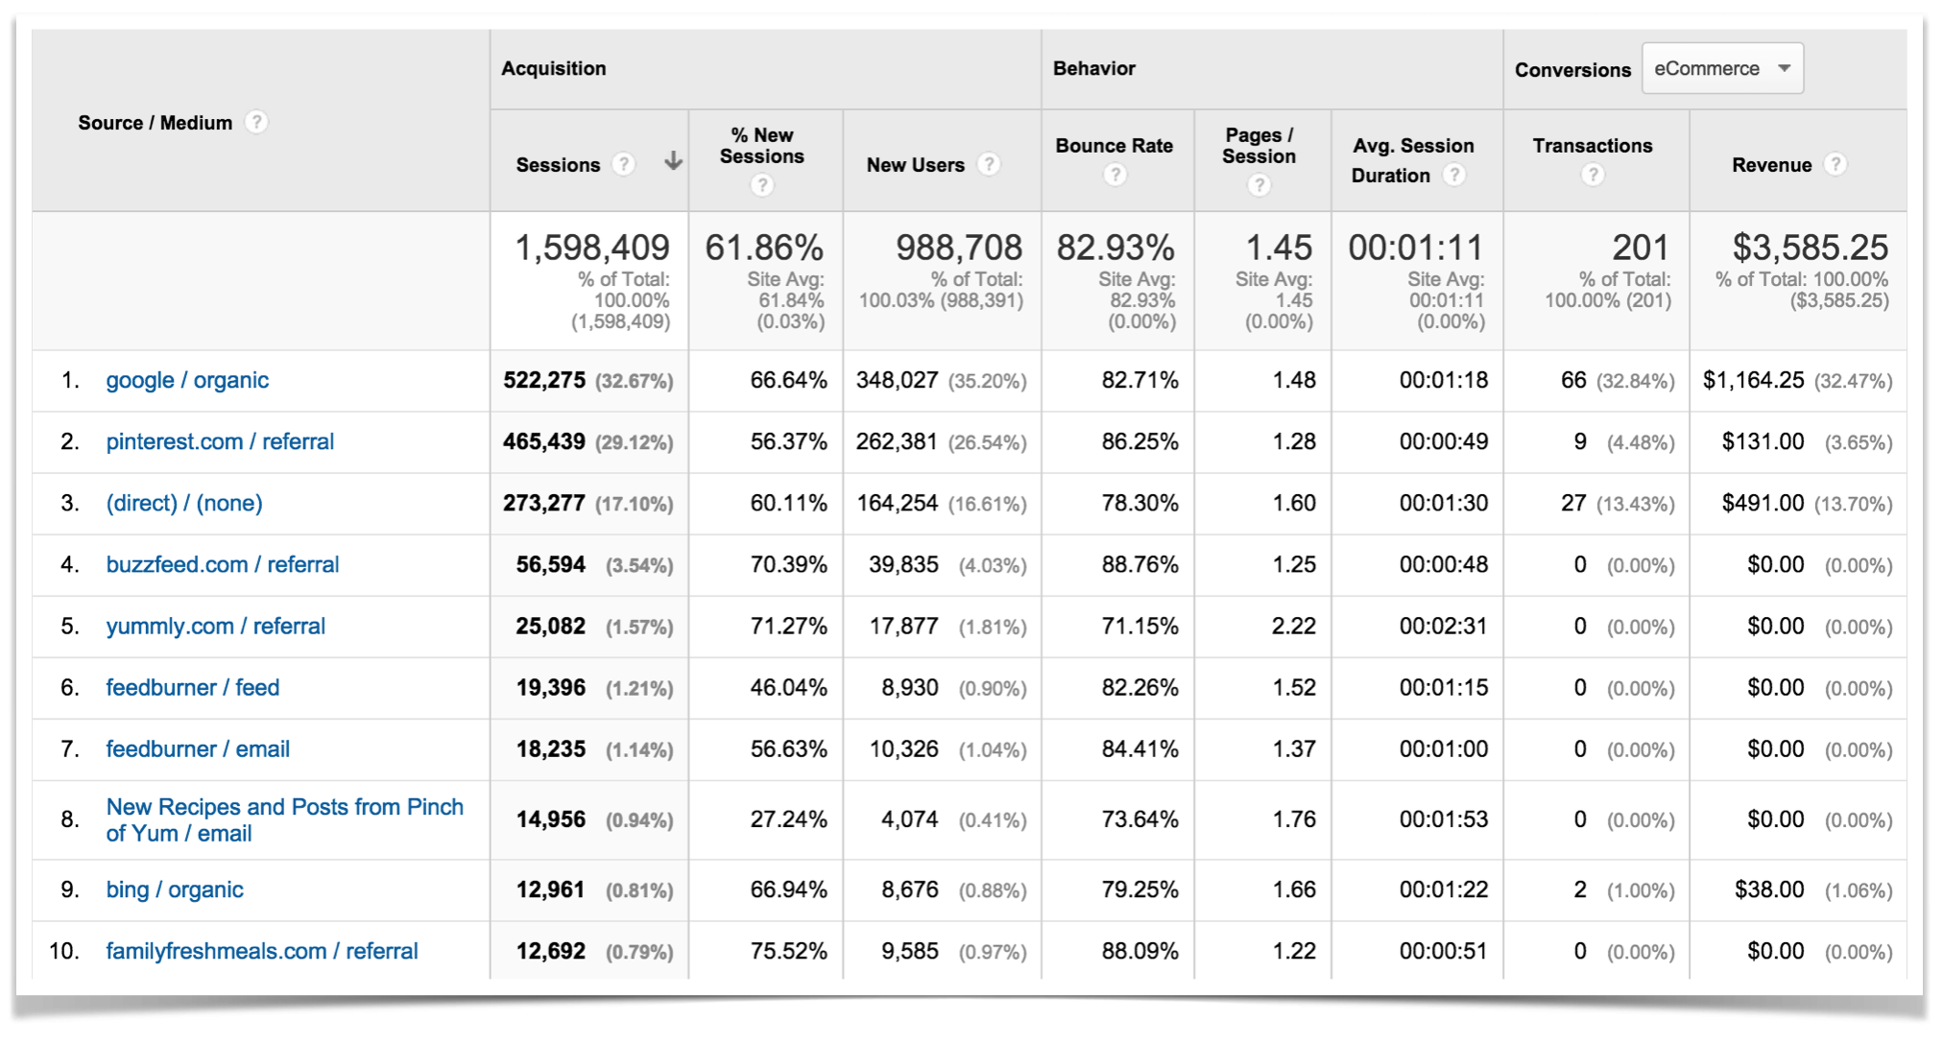Click the % New Sessions help icon
This screenshot has height=1044, width=1943.
(761, 184)
